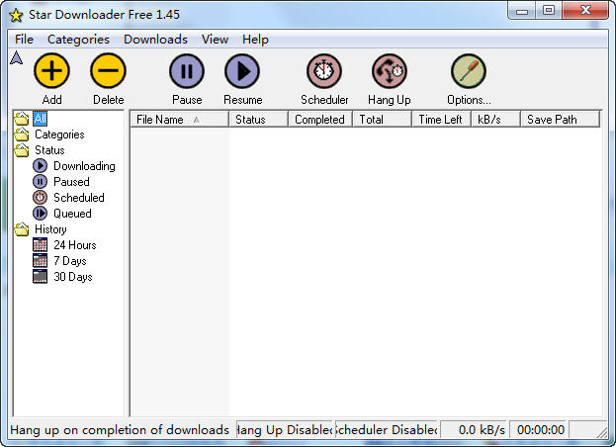Click the Hang Up toolbar icon
The width and height of the screenshot is (616, 447).
point(390,71)
